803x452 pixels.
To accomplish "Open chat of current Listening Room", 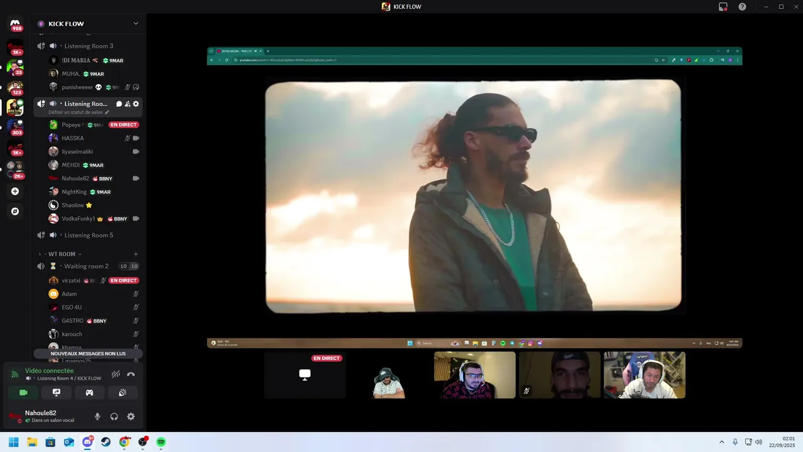I will 119,104.
